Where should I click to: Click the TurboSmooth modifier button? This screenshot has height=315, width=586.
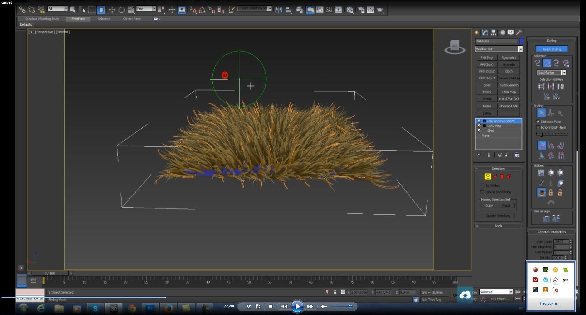point(509,85)
